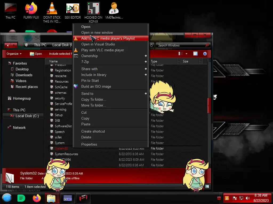
Task: Open Action Center flag tray icon
Action: [x=235, y=198]
